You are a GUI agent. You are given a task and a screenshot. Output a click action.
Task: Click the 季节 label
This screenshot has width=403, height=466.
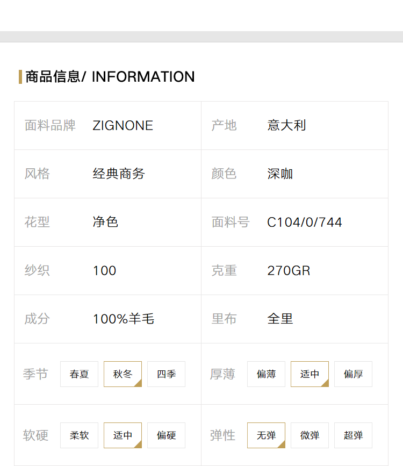click(35, 374)
